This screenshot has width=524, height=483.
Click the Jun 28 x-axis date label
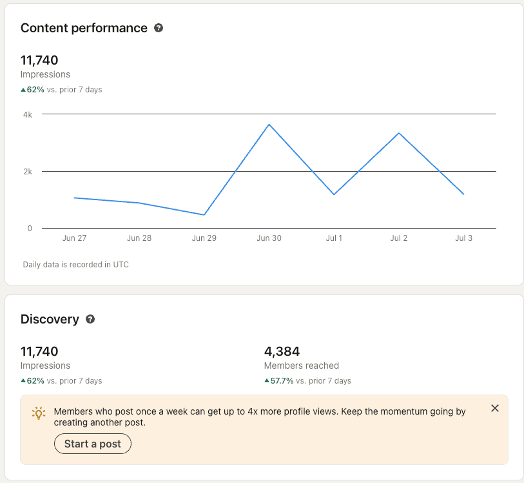(139, 238)
